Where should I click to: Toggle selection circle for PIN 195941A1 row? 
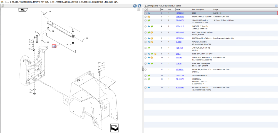pos(146,17)
